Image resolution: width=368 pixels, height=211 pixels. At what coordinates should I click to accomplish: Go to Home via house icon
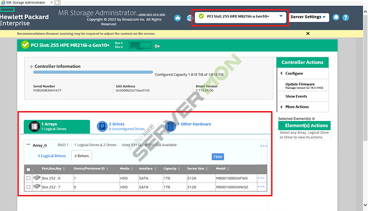[178, 18]
